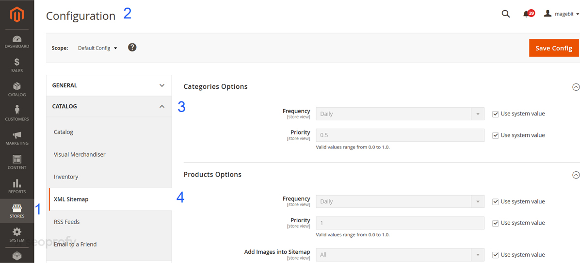Open the Customers sidebar menu
The image size is (580, 263).
tap(17, 114)
